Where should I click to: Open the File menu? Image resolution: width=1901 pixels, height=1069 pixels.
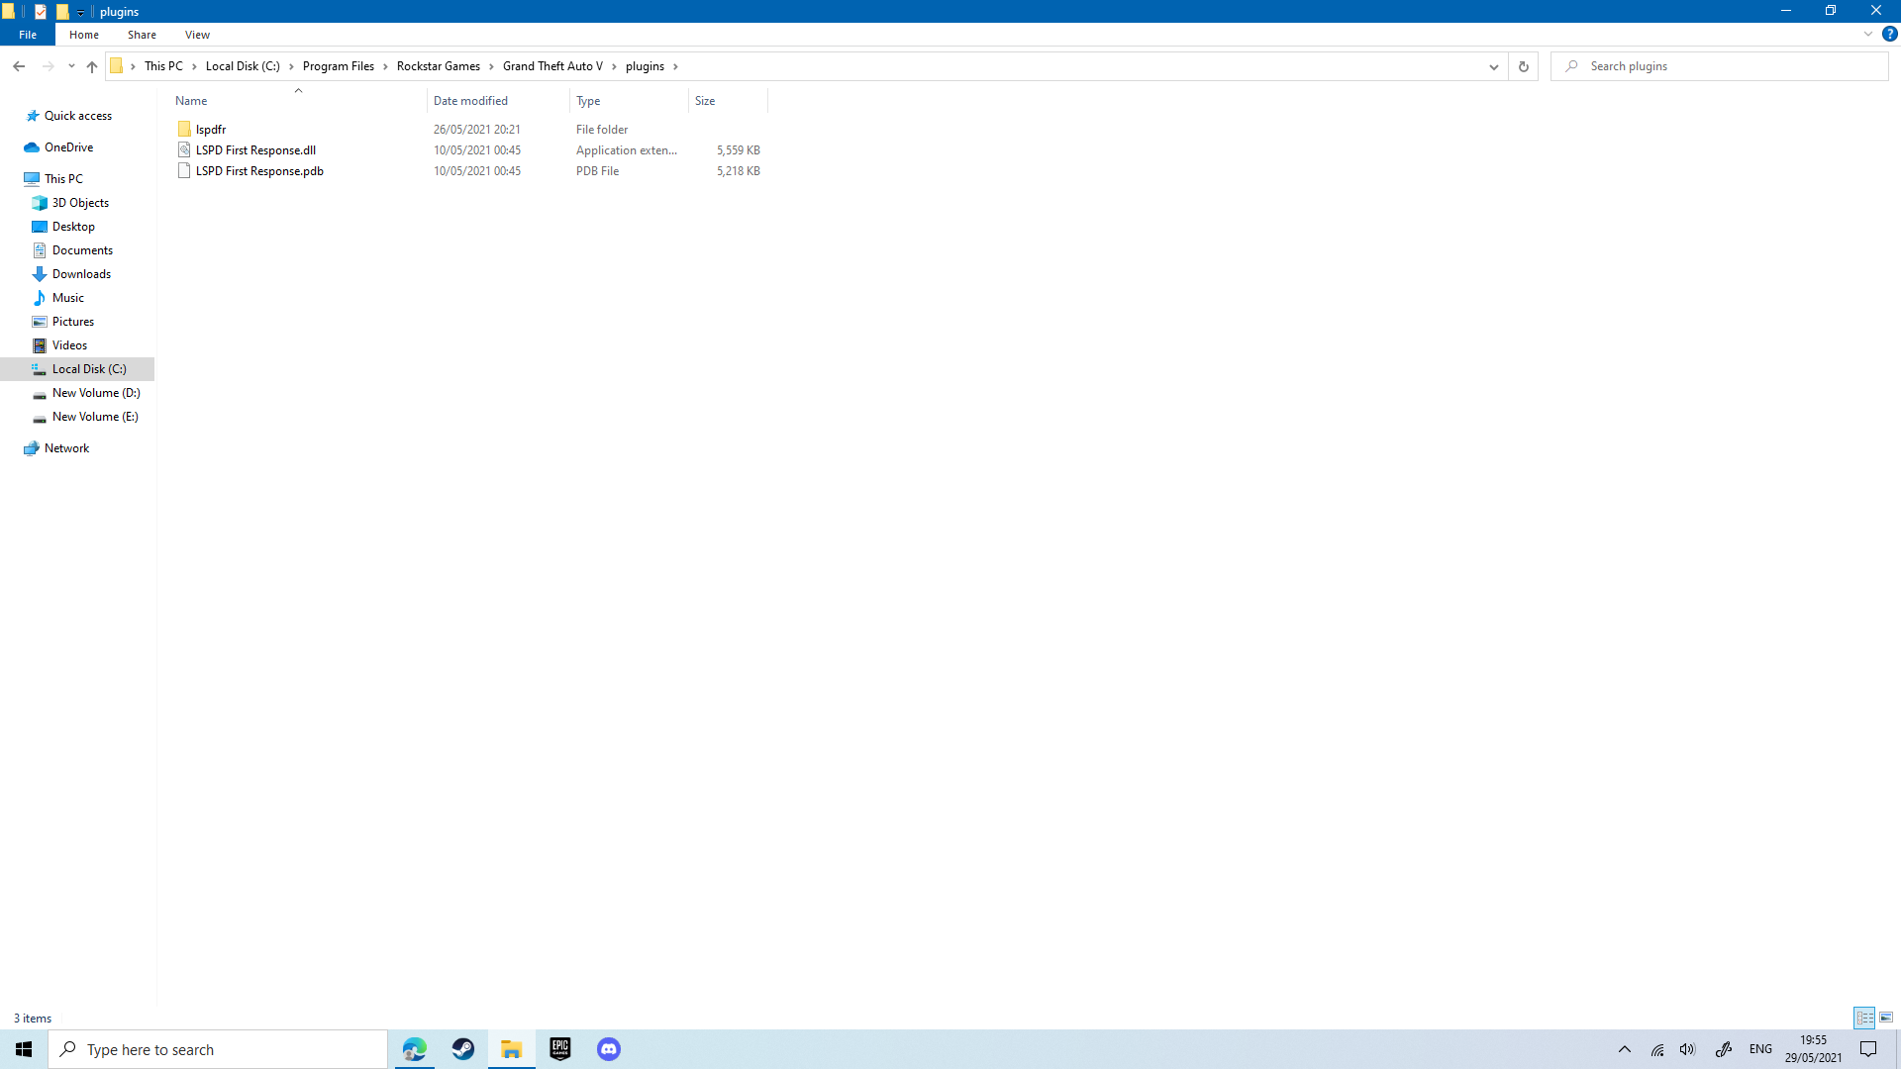click(x=28, y=35)
